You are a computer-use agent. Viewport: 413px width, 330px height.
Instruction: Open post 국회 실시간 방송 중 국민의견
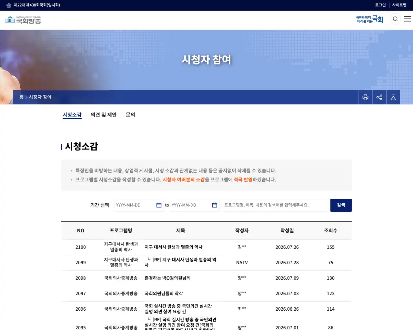(x=178, y=309)
